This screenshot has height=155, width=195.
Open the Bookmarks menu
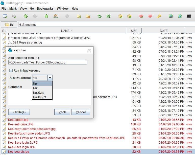(x=45, y=8)
